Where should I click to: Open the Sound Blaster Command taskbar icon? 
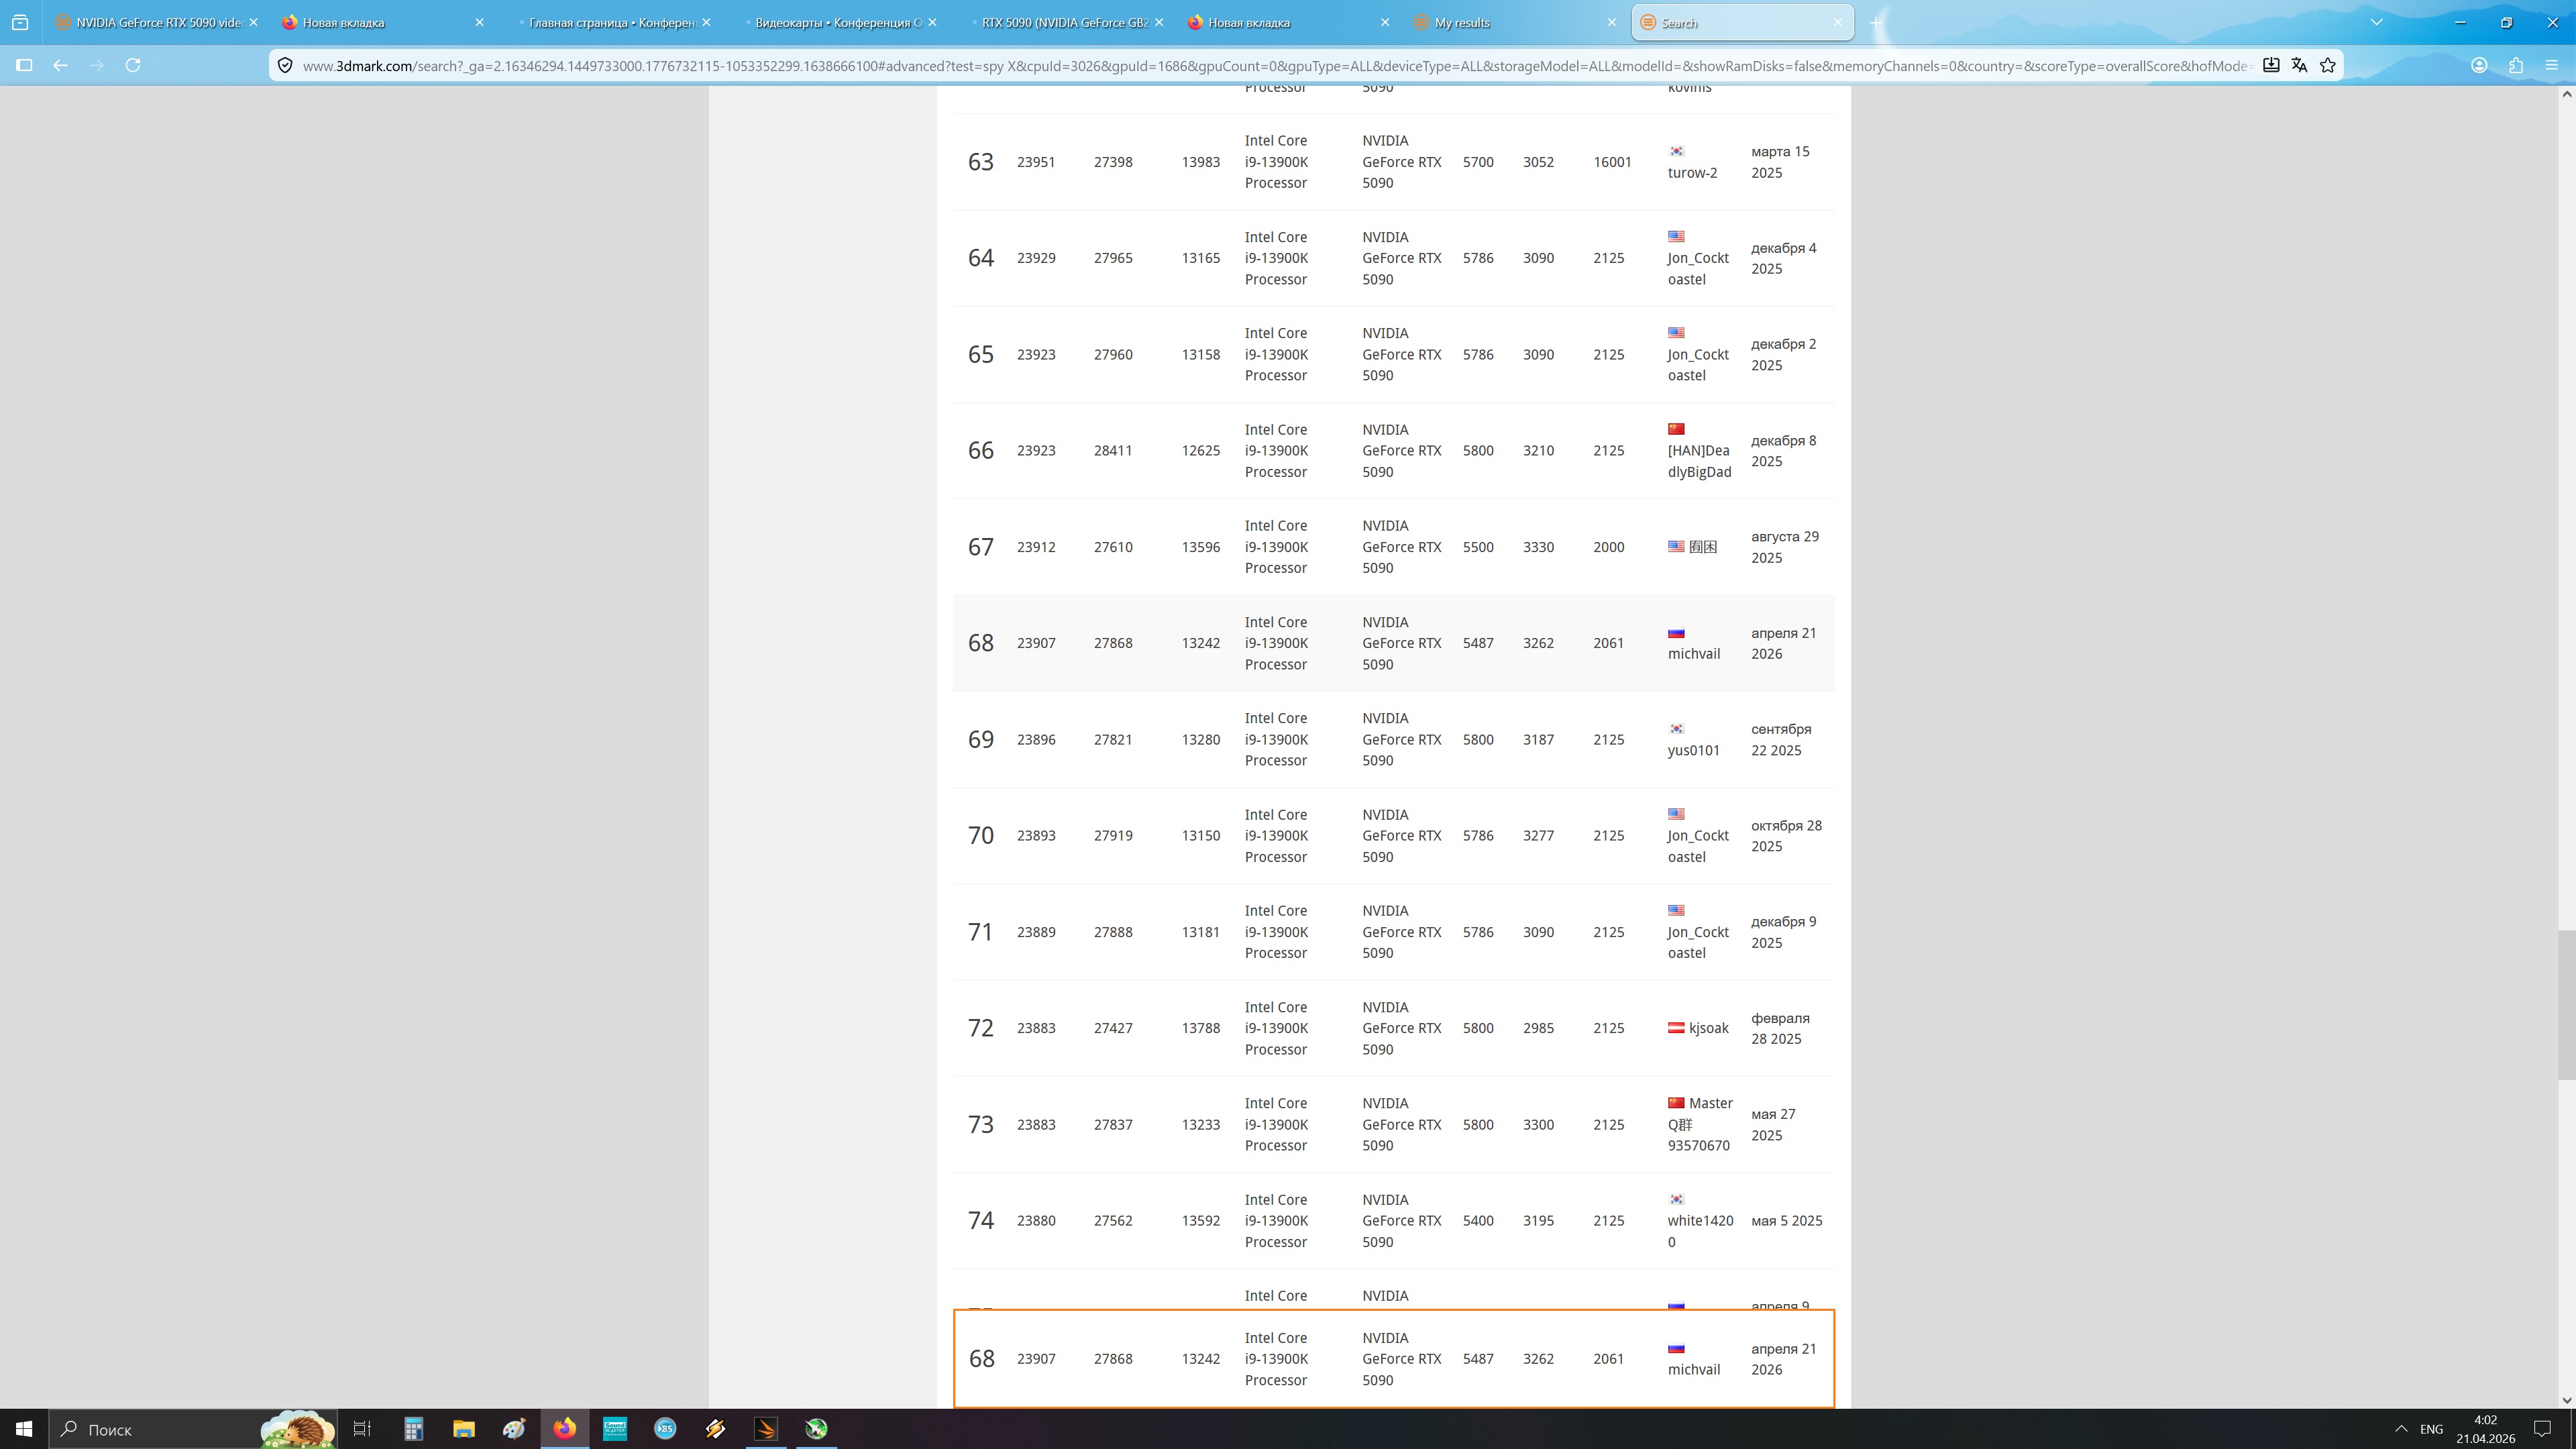click(615, 1428)
